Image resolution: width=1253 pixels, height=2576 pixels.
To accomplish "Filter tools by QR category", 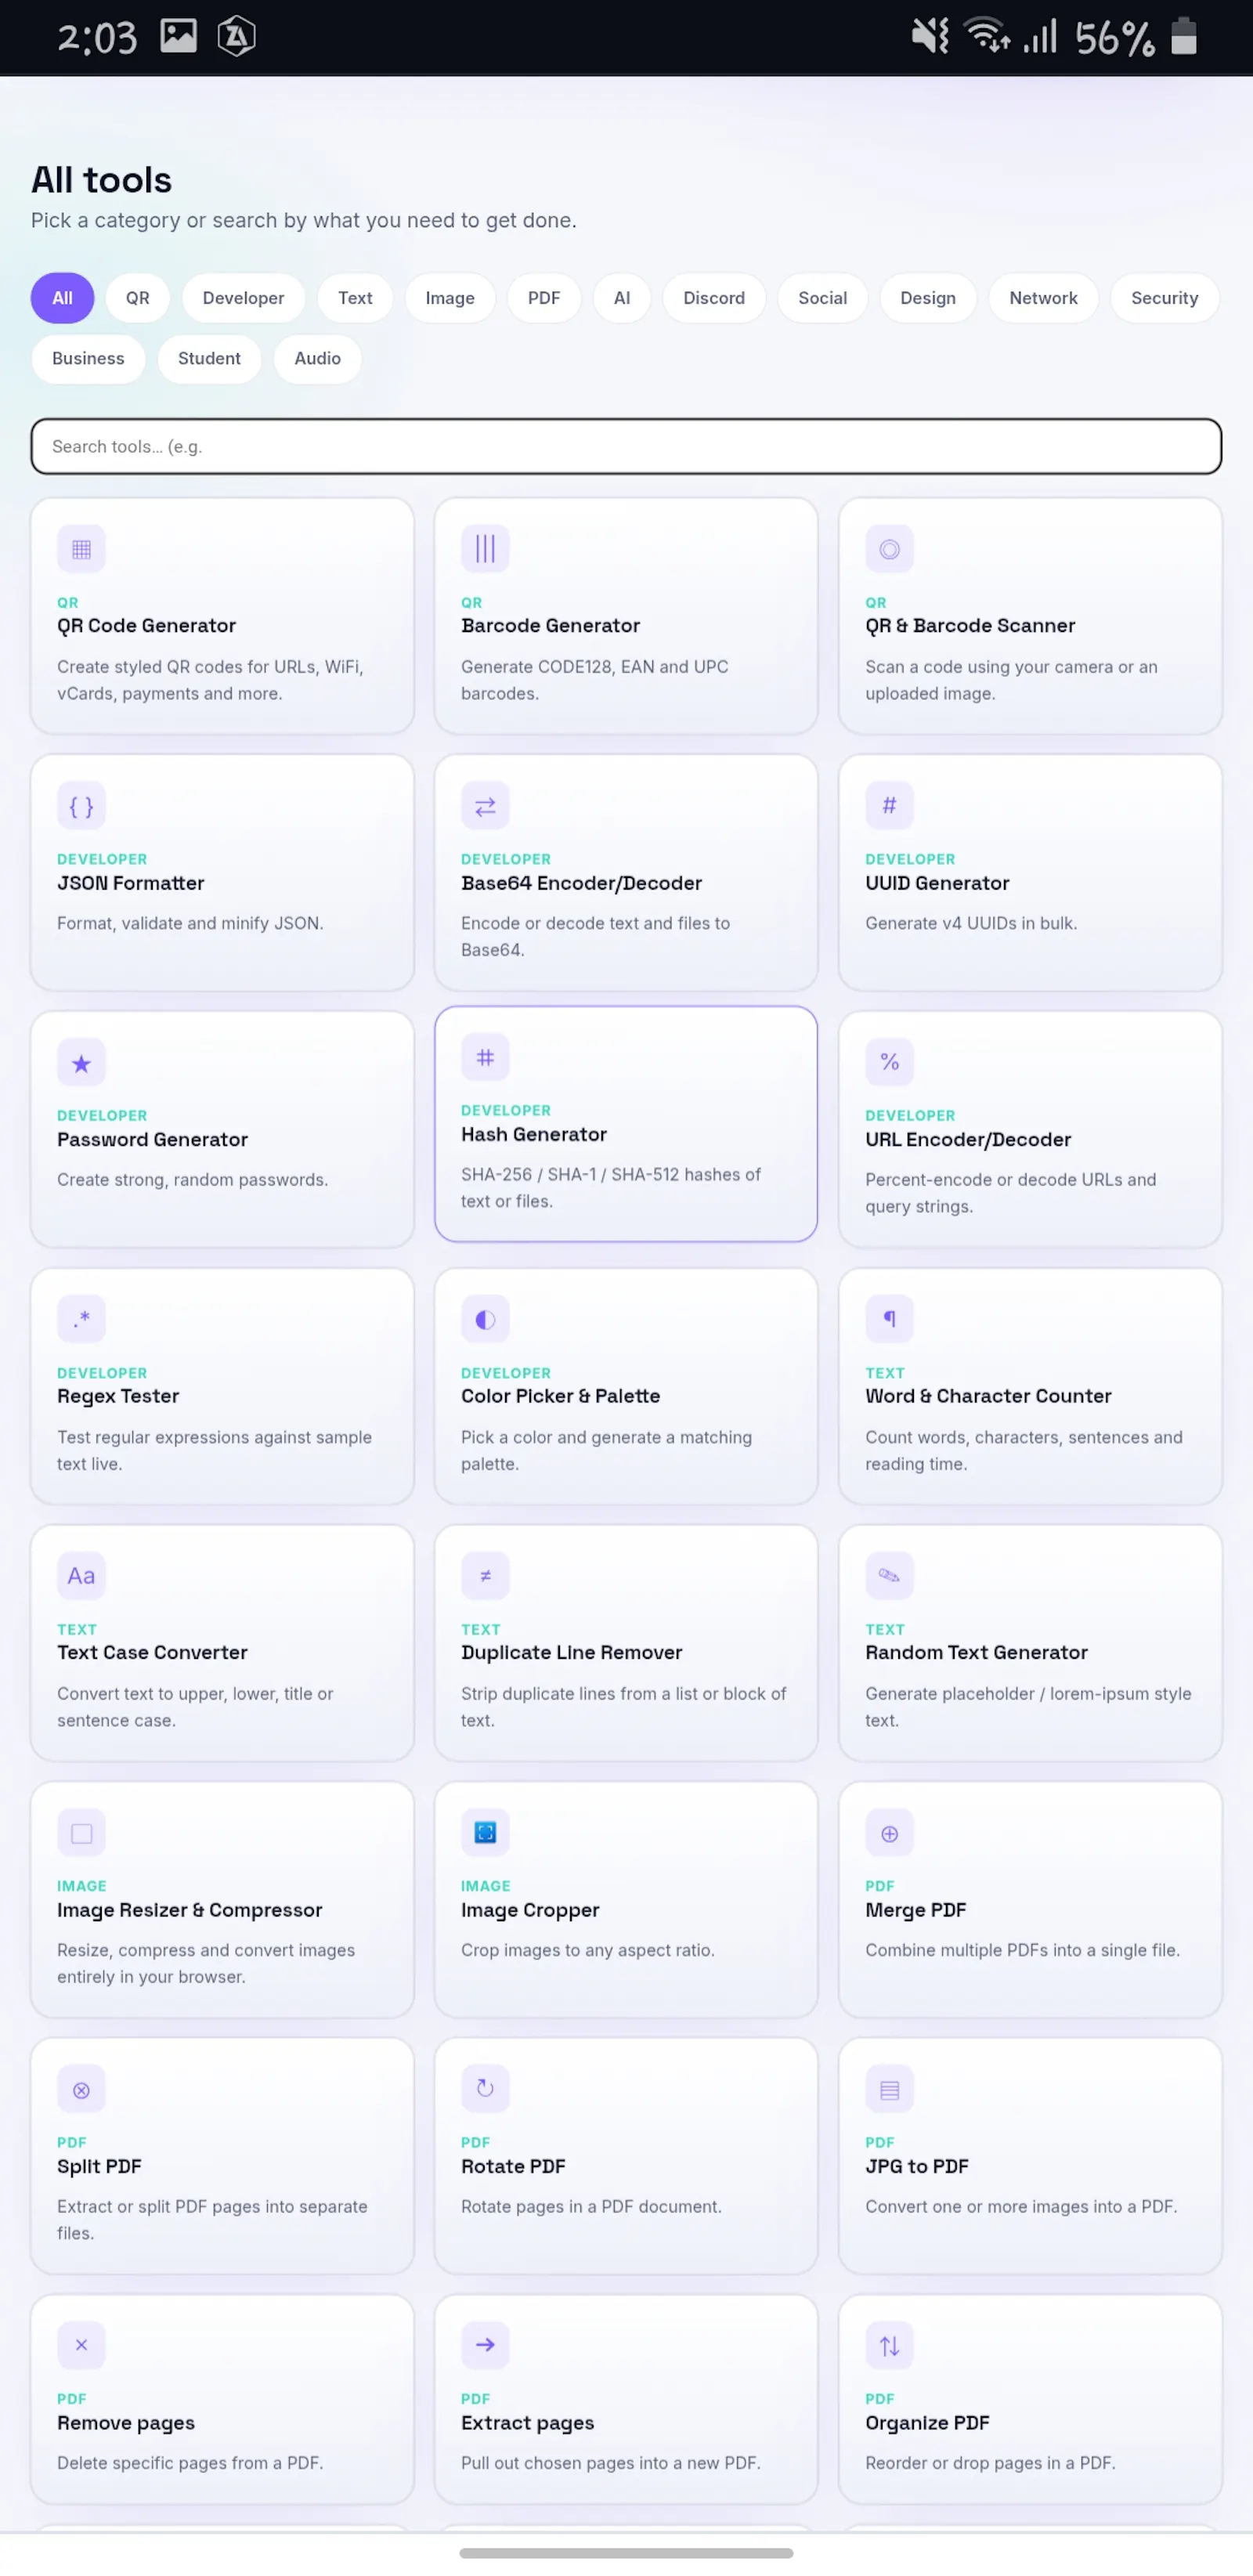I will click(137, 298).
